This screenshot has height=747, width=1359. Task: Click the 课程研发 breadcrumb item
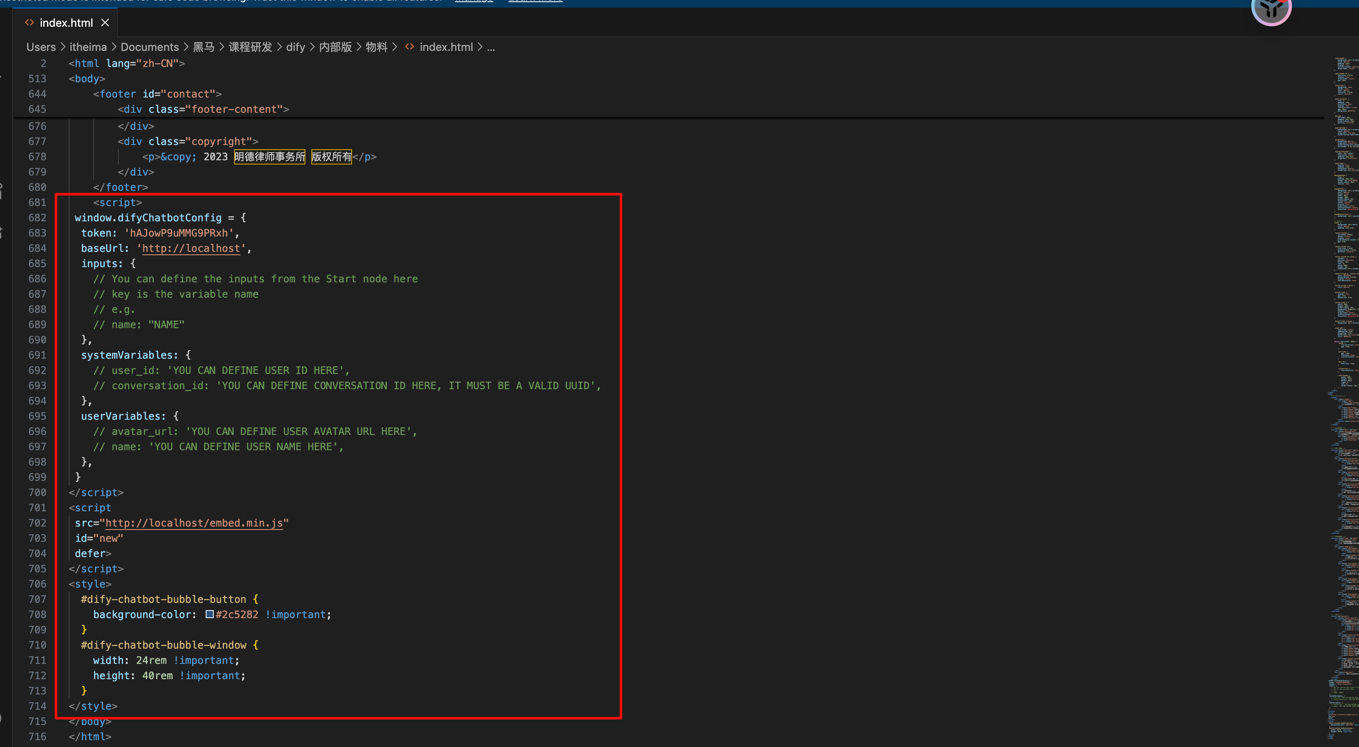pos(250,47)
